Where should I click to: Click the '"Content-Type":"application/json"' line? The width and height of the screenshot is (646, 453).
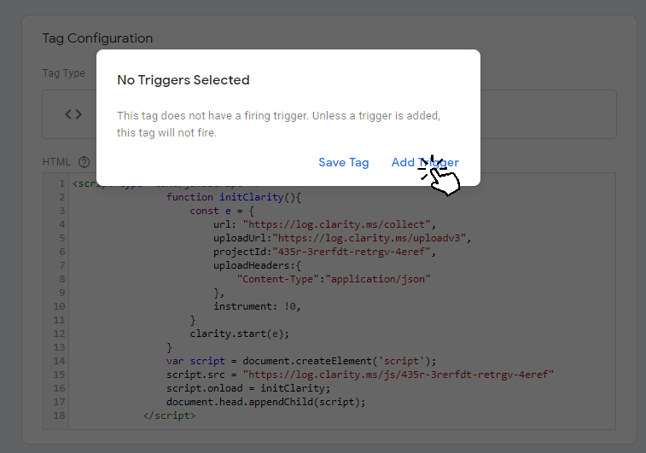point(334,279)
